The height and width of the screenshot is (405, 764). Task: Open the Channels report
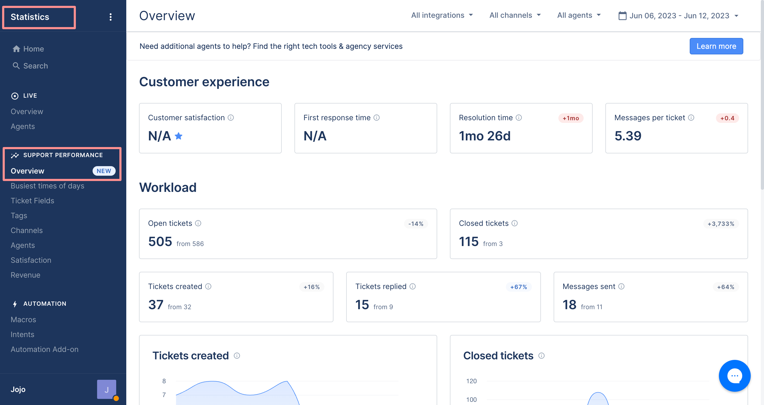point(27,230)
